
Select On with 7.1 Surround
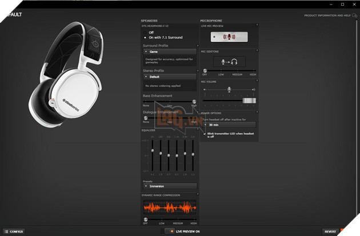(145, 37)
